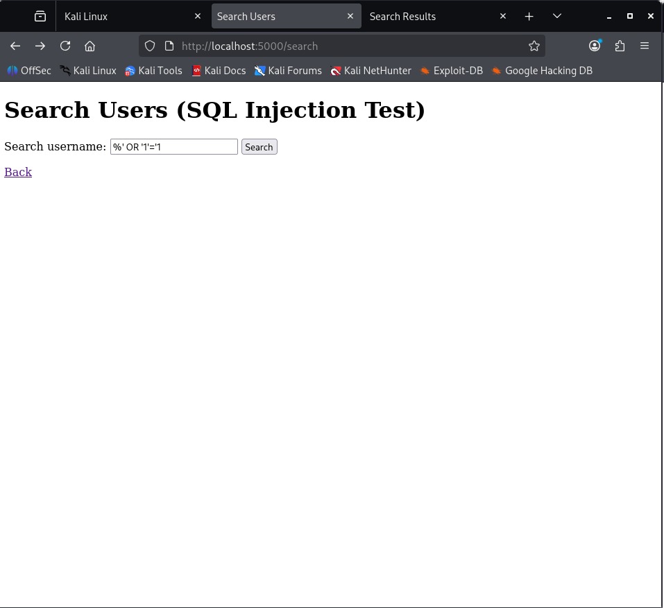Reload the current page
Viewport: 664px width, 608px height.
[x=65, y=46]
